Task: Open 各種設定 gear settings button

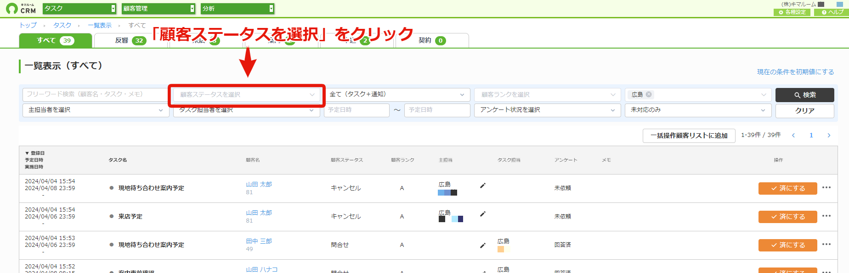Action: [x=792, y=12]
